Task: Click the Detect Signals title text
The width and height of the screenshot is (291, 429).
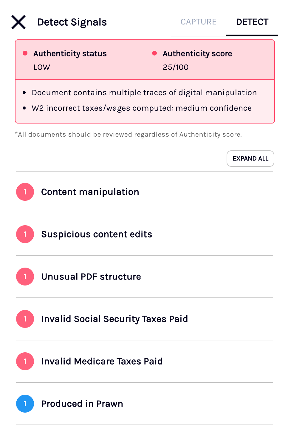Action: 72,22
